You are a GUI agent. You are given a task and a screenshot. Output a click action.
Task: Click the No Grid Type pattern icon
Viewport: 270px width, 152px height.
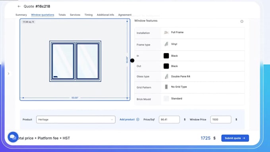coord(166,87)
